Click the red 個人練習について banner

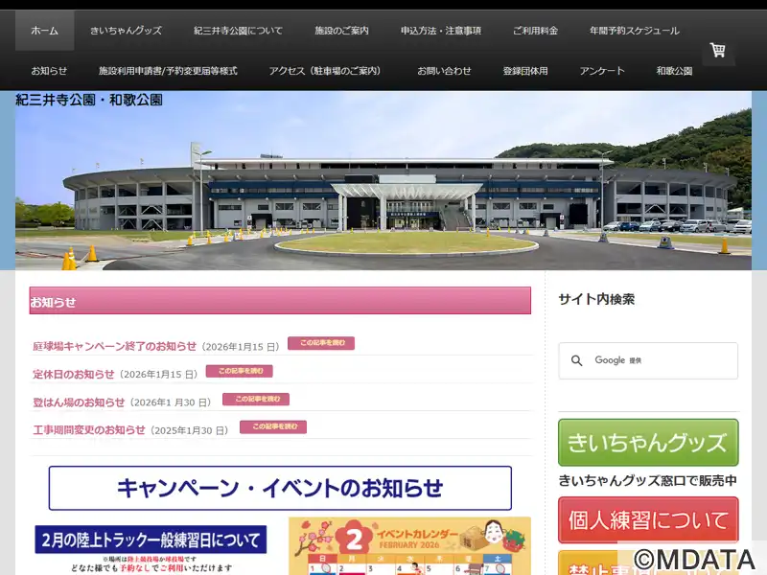point(648,520)
